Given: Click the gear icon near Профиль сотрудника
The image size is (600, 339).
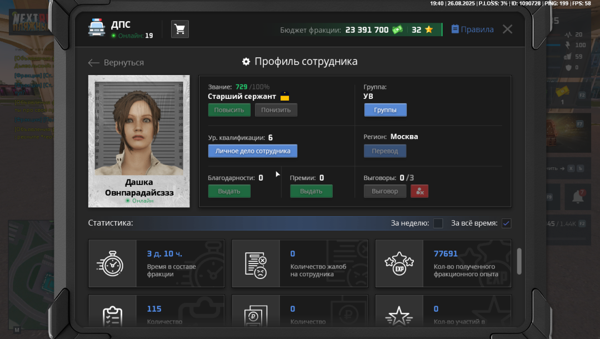Looking at the screenshot, I should [246, 62].
